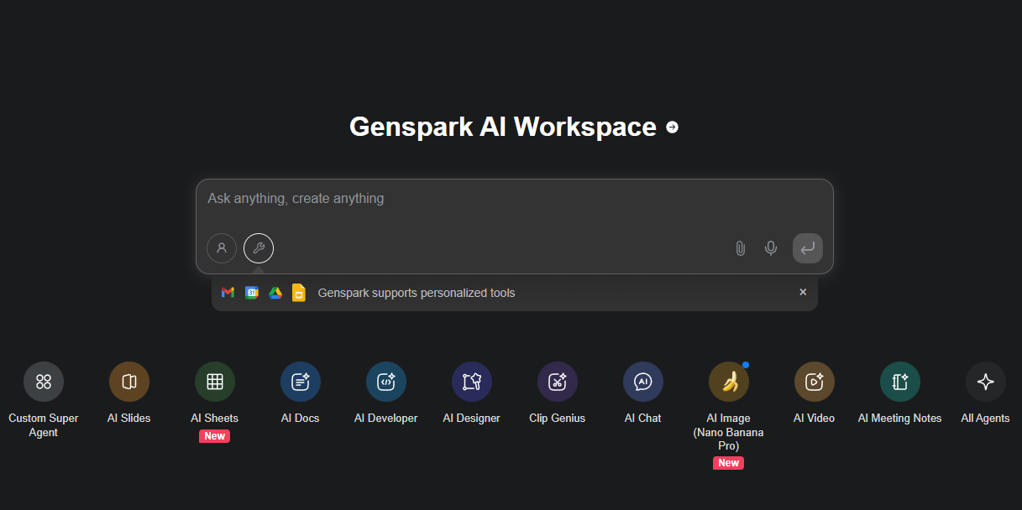
Task: Click the New badge under AI Sheets
Action: coord(215,436)
